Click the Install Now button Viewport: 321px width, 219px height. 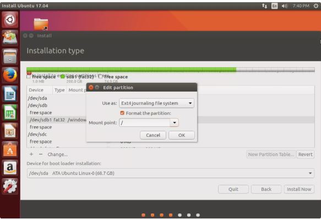click(299, 189)
